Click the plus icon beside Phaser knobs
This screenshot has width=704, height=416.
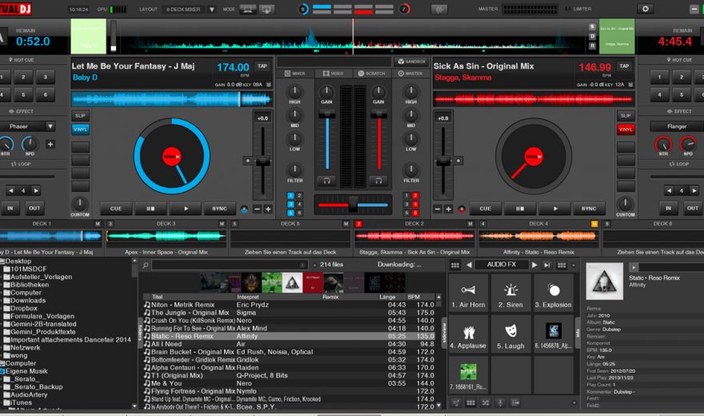(x=50, y=144)
